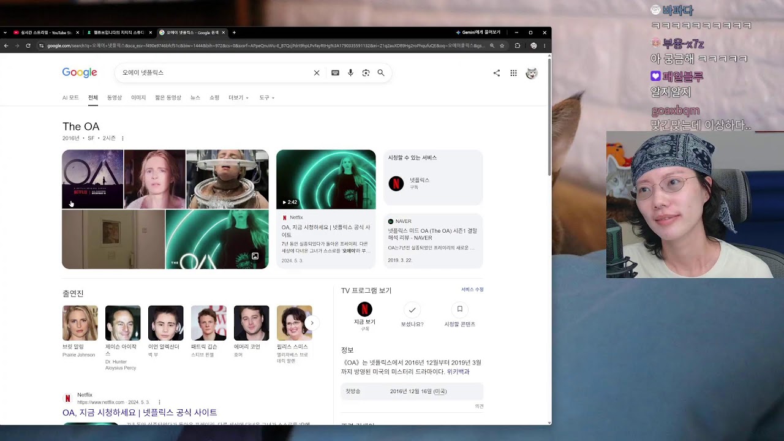The image size is (784, 441).
Task: Open Chrome's three-dot menu
Action: (544, 45)
